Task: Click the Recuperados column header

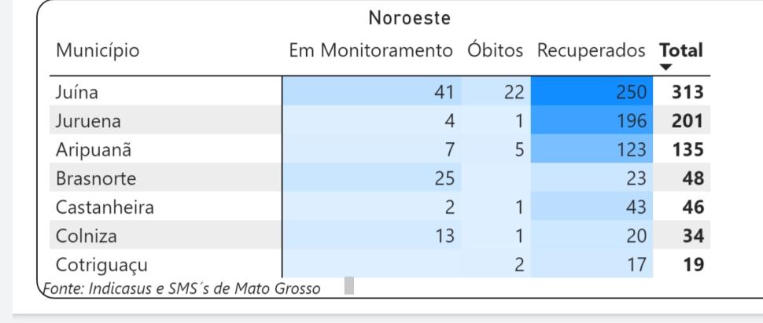Action: click(x=592, y=51)
